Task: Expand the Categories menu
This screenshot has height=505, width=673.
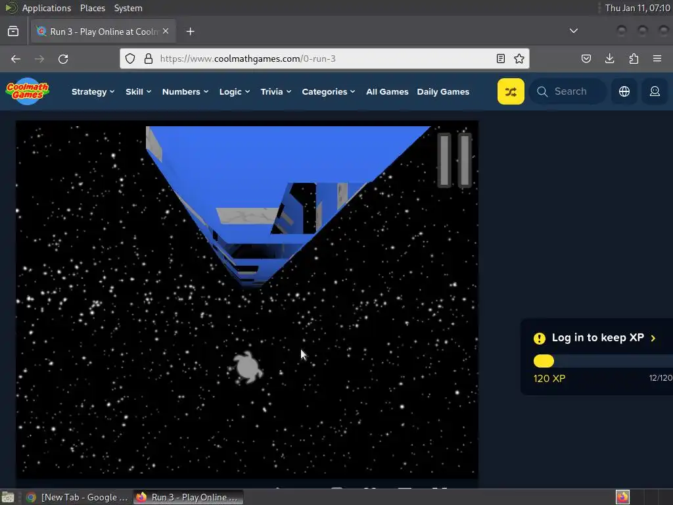Action: click(329, 91)
